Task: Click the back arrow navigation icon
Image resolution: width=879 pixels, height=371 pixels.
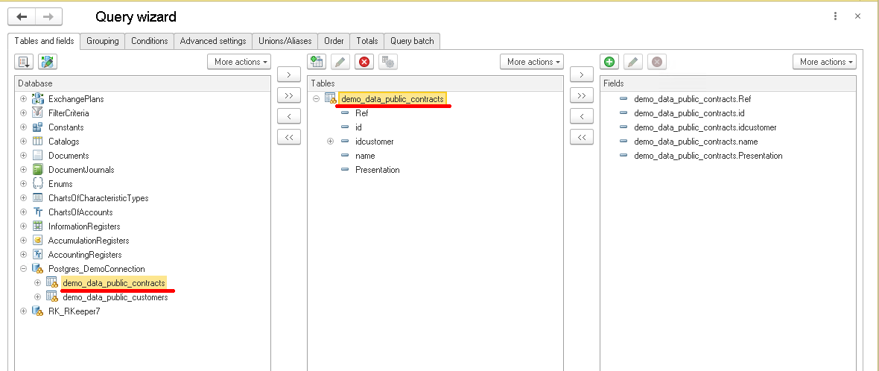Action: [x=22, y=16]
